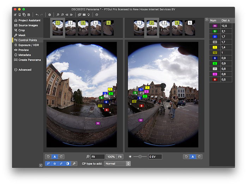Go to next control point icon
Viewport: 247px width, 185px height.
click(x=72, y=15)
